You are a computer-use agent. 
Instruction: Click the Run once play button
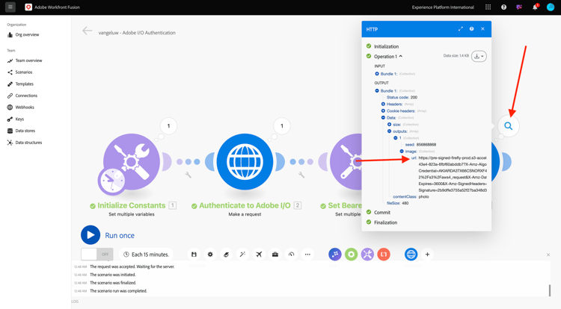click(x=91, y=235)
